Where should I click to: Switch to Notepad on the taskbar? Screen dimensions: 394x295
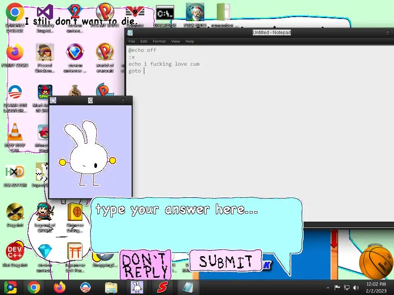pos(188,287)
